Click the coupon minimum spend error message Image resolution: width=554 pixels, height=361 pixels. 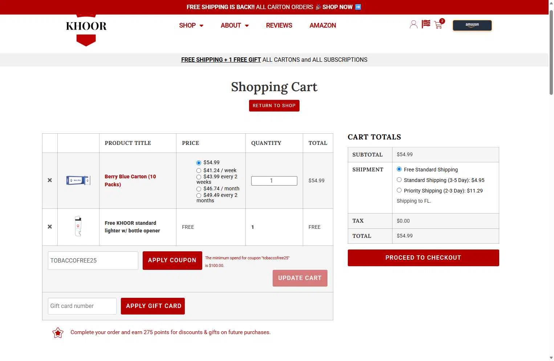pos(247,262)
